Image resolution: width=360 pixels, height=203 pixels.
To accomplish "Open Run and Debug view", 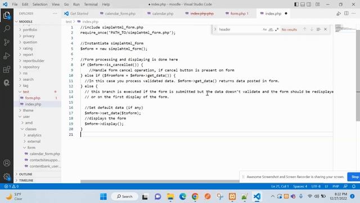I will (7, 56).
